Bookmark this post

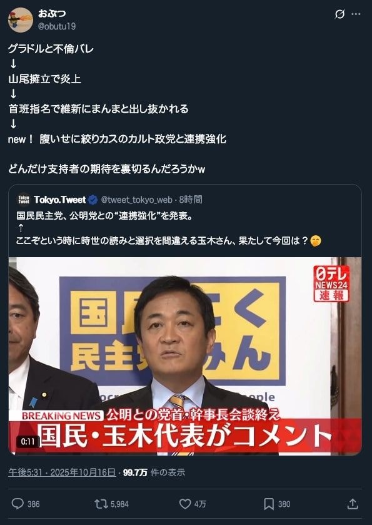(269, 504)
